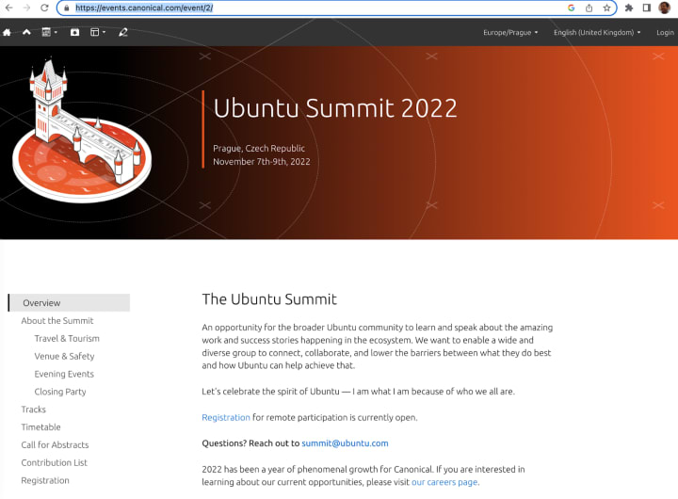Click the date November 7th-9th, 2022

click(262, 162)
